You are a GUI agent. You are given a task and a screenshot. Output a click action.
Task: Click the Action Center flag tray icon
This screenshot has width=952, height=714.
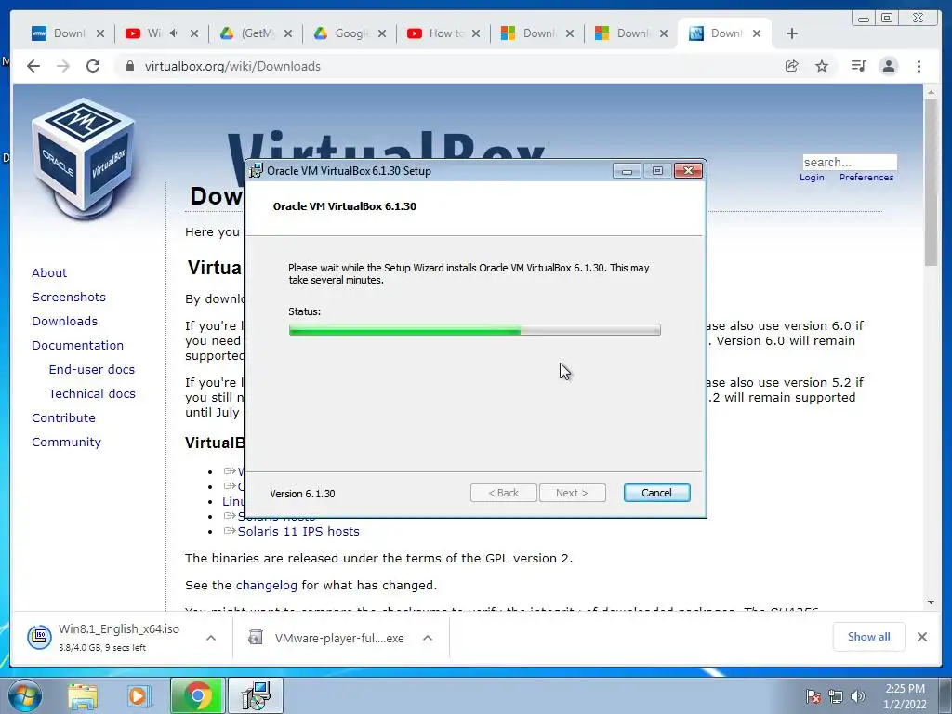pos(813,696)
